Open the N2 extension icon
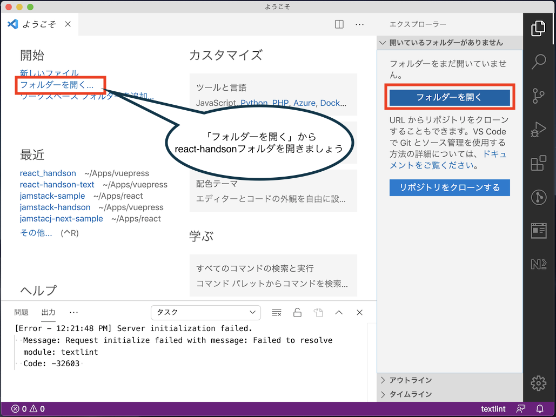The width and height of the screenshot is (556, 417). [538, 264]
